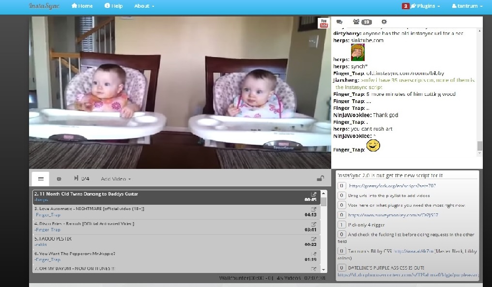Image resolution: width=492 pixels, height=287 pixels.
Task: Select playlist item 11 Month Old Twins Dancing
Action: 176,197
